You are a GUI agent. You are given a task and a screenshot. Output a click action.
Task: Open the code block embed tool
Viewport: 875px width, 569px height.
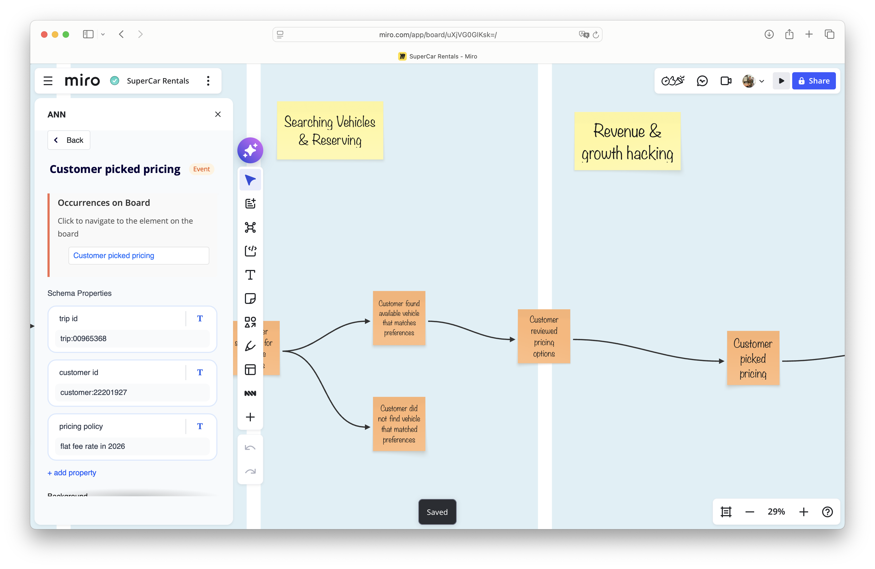250,251
